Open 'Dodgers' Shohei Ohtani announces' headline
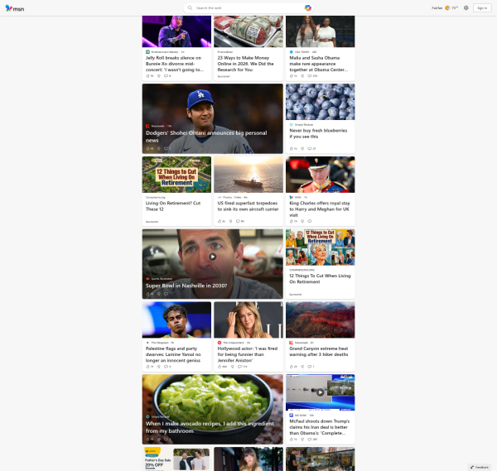This screenshot has height=471, width=497. 206,137
